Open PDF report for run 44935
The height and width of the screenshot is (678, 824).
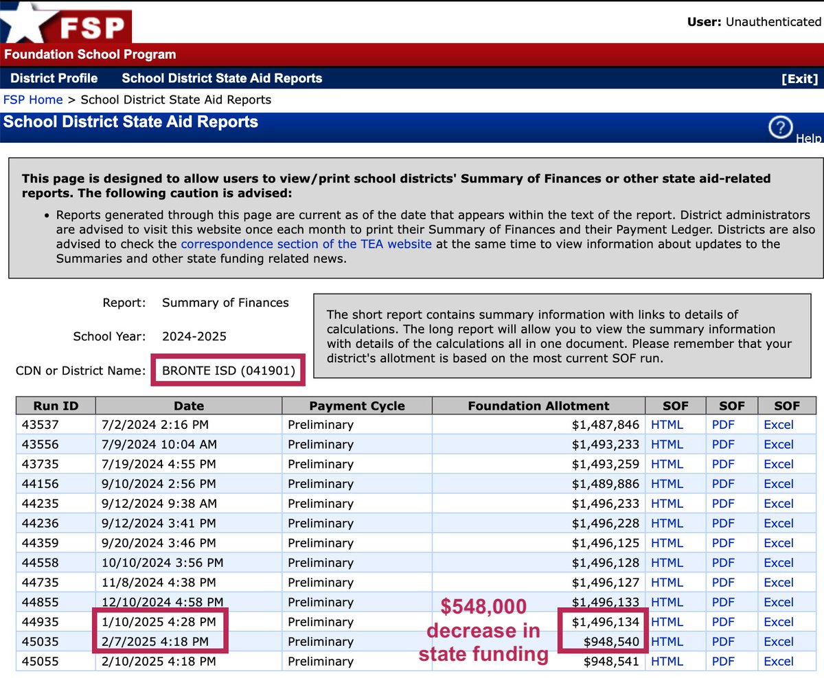coord(723,622)
